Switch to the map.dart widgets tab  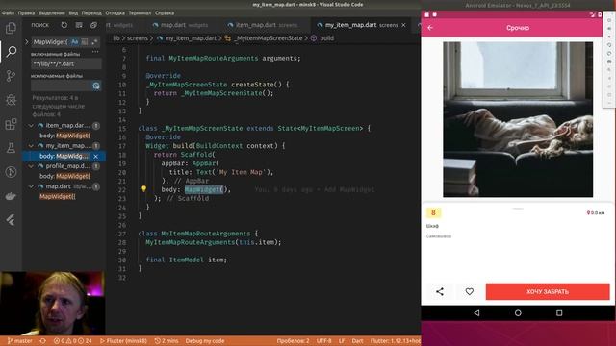click(180, 25)
